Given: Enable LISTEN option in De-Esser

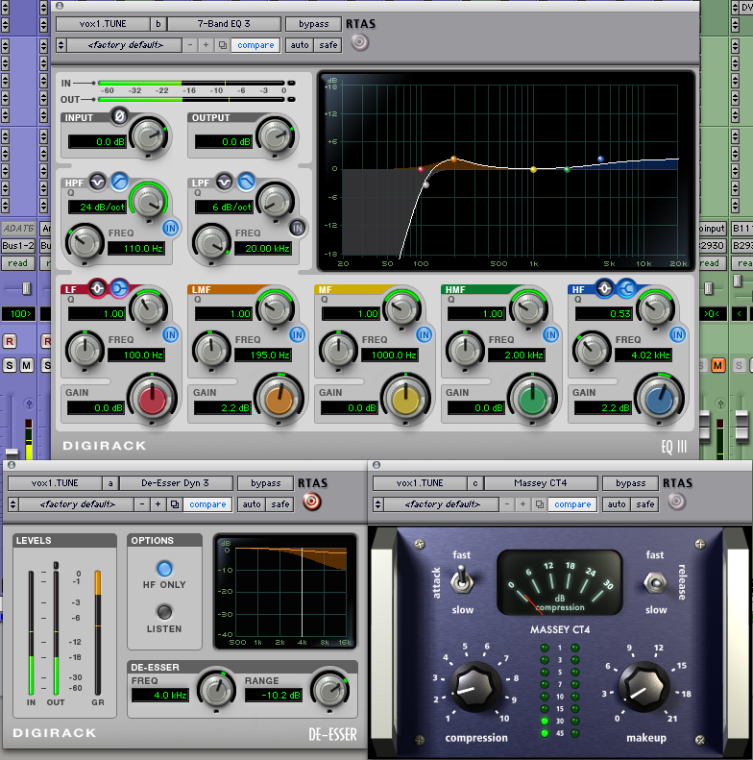Looking at the screenshot, I should pyautogui.click(x=165, y=612).
